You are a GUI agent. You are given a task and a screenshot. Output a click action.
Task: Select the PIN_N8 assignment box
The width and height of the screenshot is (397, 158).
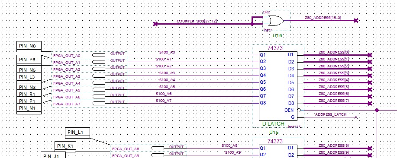pos(29,47)
